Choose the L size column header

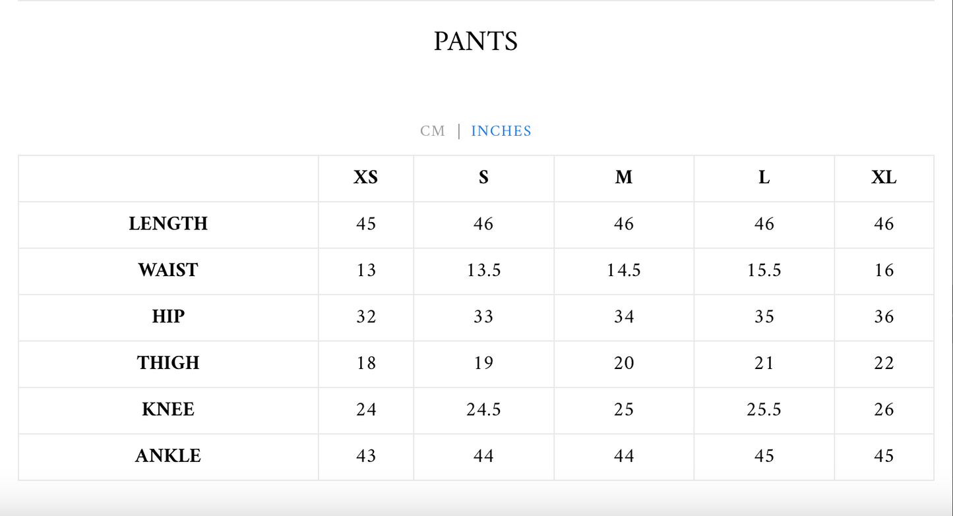(764, 178)
